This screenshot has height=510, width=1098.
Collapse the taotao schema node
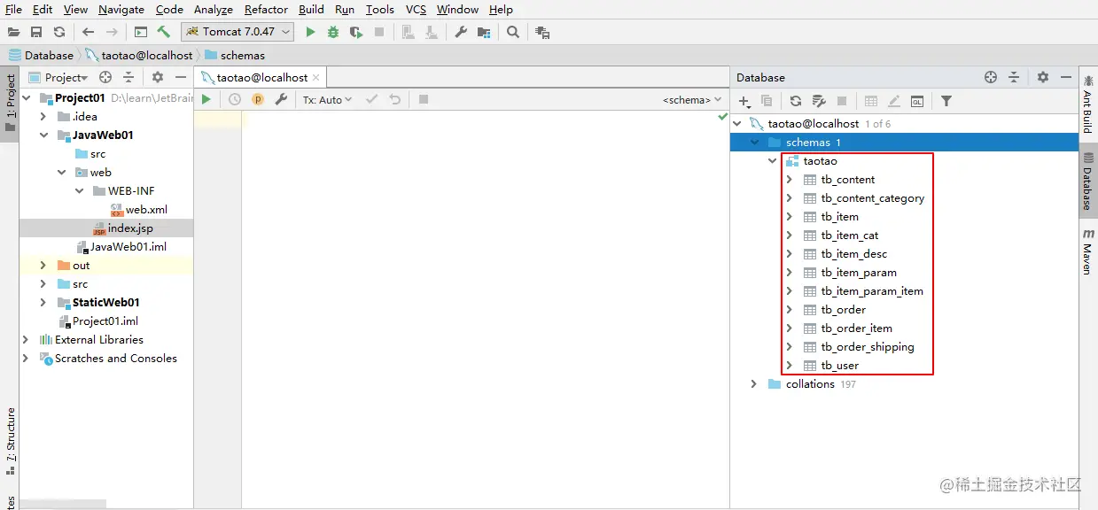[x=772, y=161]
